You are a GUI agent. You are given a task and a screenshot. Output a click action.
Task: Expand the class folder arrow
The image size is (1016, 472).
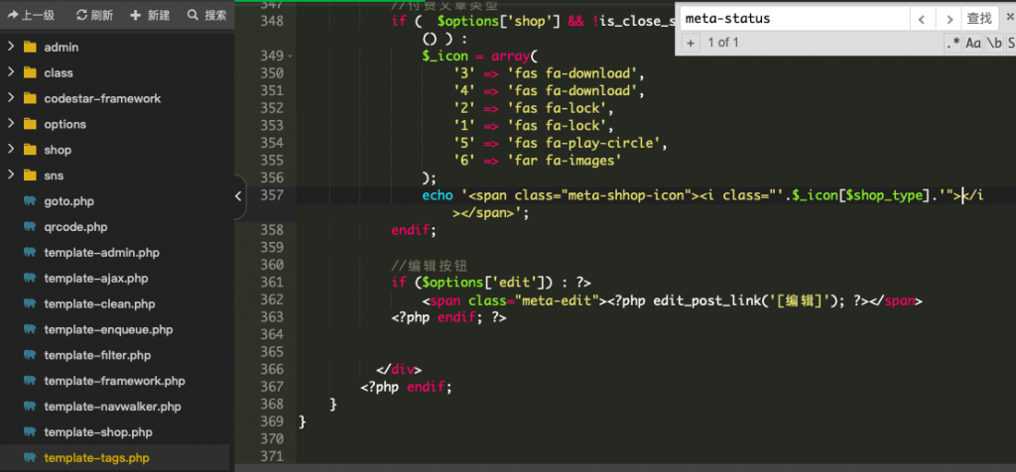point(11,72)
